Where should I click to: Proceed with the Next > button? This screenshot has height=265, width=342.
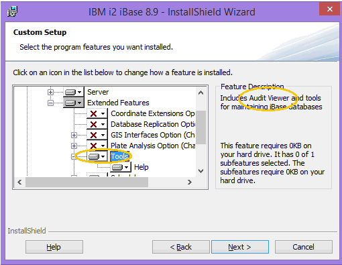point(240,247)
